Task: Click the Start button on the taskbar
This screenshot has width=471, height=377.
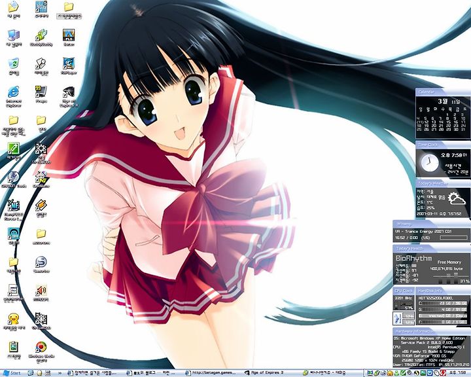Action: (x=11, y=373)
